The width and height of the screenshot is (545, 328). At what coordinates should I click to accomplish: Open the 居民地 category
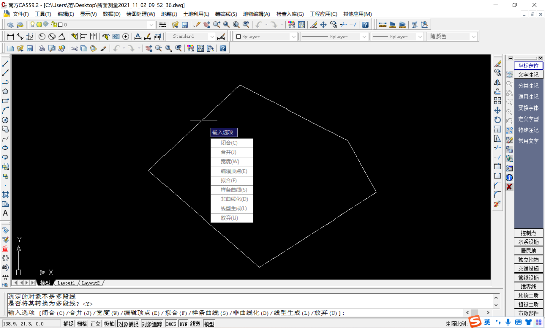tap(528, 251)
